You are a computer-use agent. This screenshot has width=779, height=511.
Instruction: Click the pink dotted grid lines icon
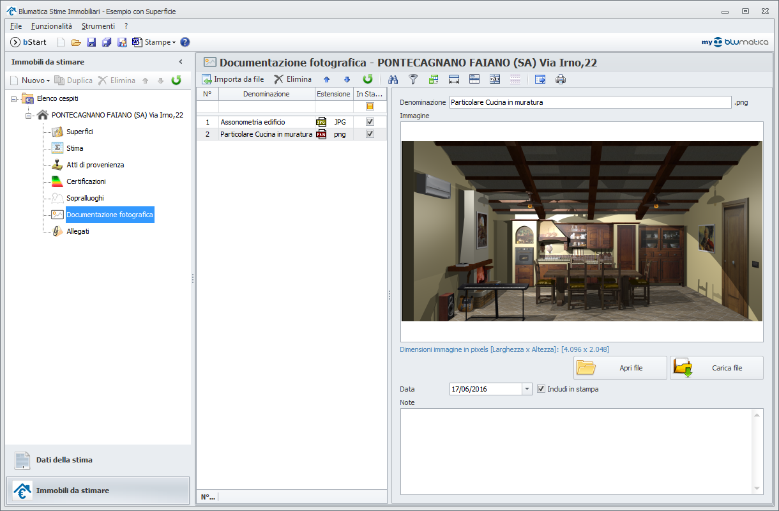tap(515, 80)
